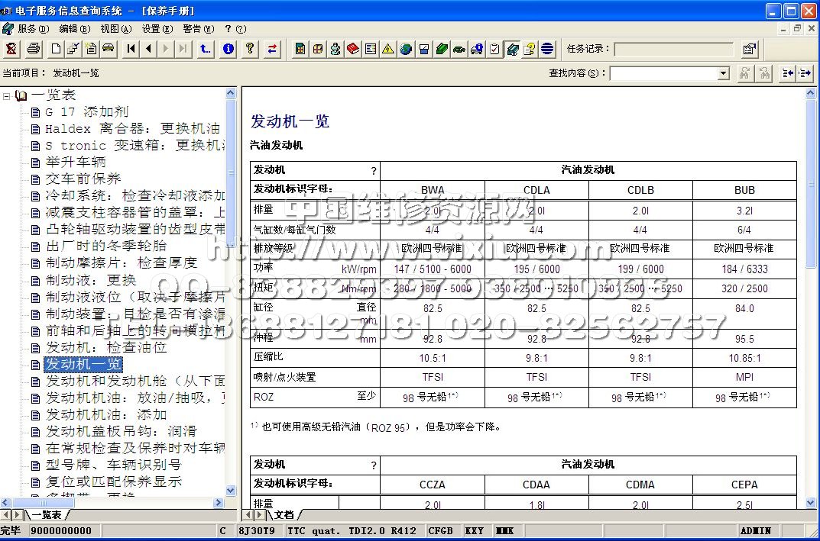Click the yellow warning triangle icon
The image size is (820, 541).
(388, 49)
